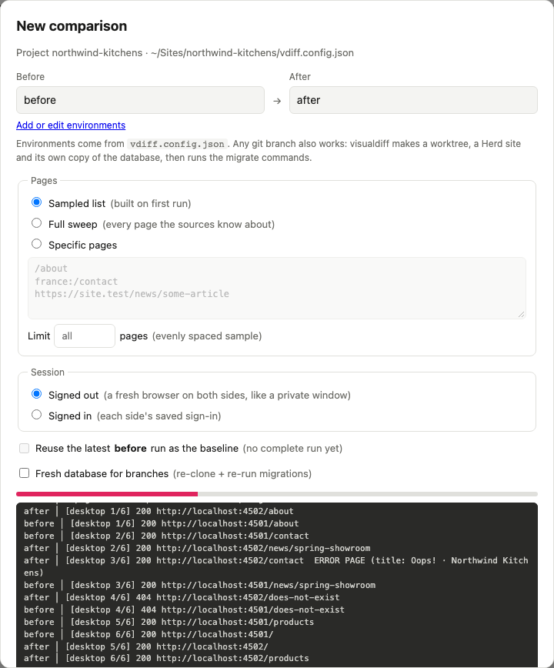
Task: Click the Fresh database for branches label
Action: coord(102,474)
